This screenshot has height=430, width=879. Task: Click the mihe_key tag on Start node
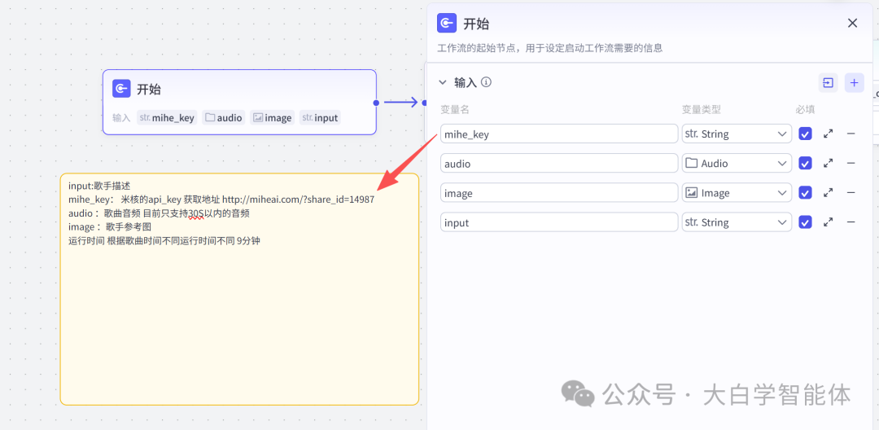(167, 117)
